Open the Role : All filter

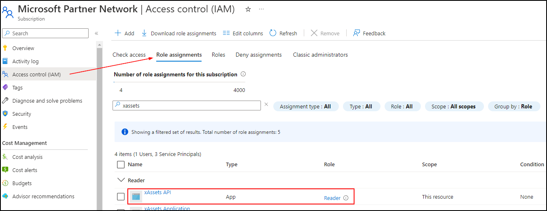click(402, 106)
